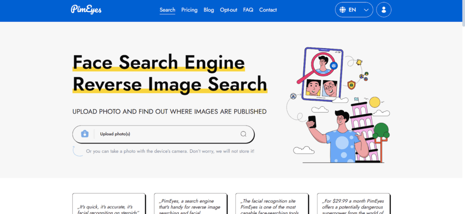Open the Search nav tab
The image size is (465, 214).
pyautogui.click(x=167, y=10)
